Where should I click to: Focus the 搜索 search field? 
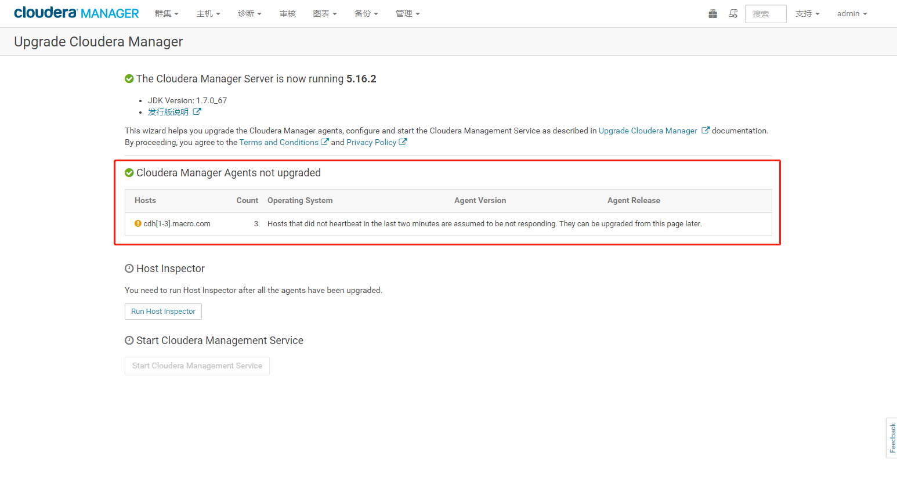click(766, 14)
